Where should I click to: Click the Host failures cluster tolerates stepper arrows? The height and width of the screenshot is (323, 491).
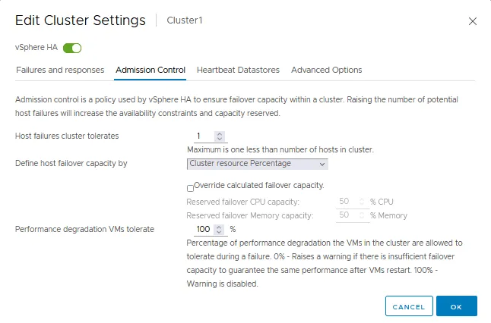(220, 136)
